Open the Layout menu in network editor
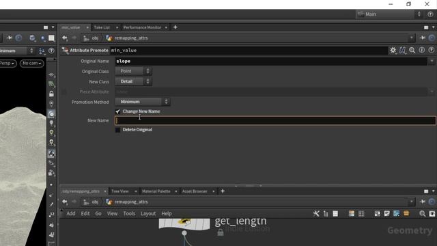This screenshot has height=246, width=437. click(x=148, y=214)
